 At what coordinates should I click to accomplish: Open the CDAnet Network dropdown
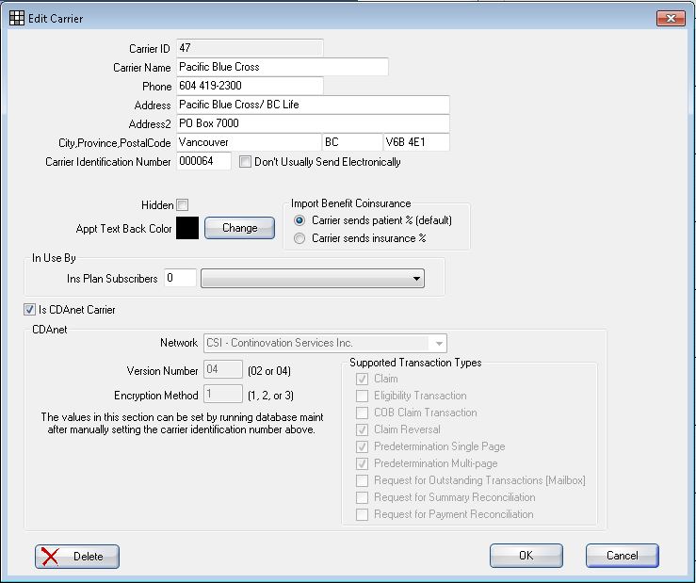pyautogui.click(x=325, y=343)
